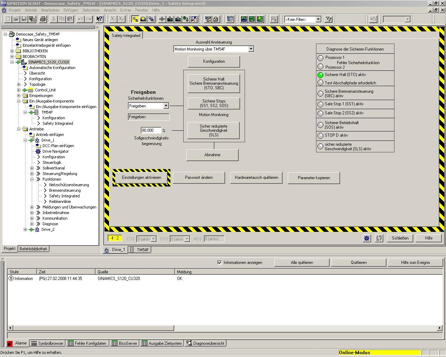The width and height of the screenshot is (446, 357).
Task: Collapse the Funktionen tree node
Action: click(32, 179)
